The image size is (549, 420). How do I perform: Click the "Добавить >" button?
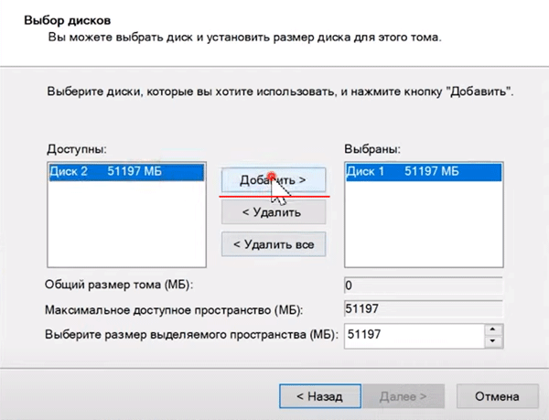274,180
